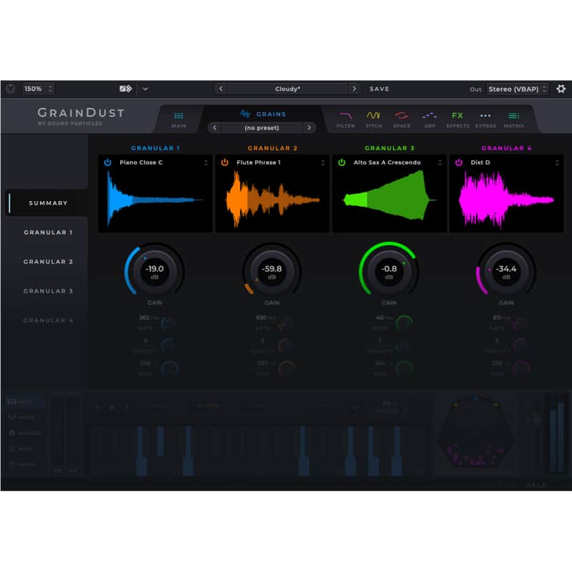Open the Extras section
Image resolution: width=572 pixels, height=572 pixels.
(485, 119)
